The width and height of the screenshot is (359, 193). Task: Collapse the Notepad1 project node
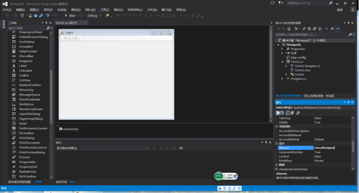point(278,45)
